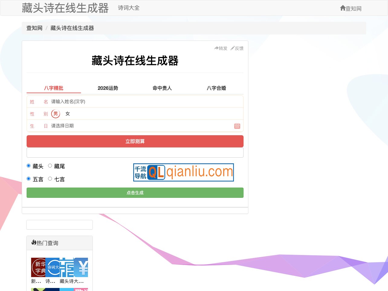Image resolution: width=388 pixels, height=291 pixels.
Task: Click the green 点击生成 button
Action: coord(135,192)
